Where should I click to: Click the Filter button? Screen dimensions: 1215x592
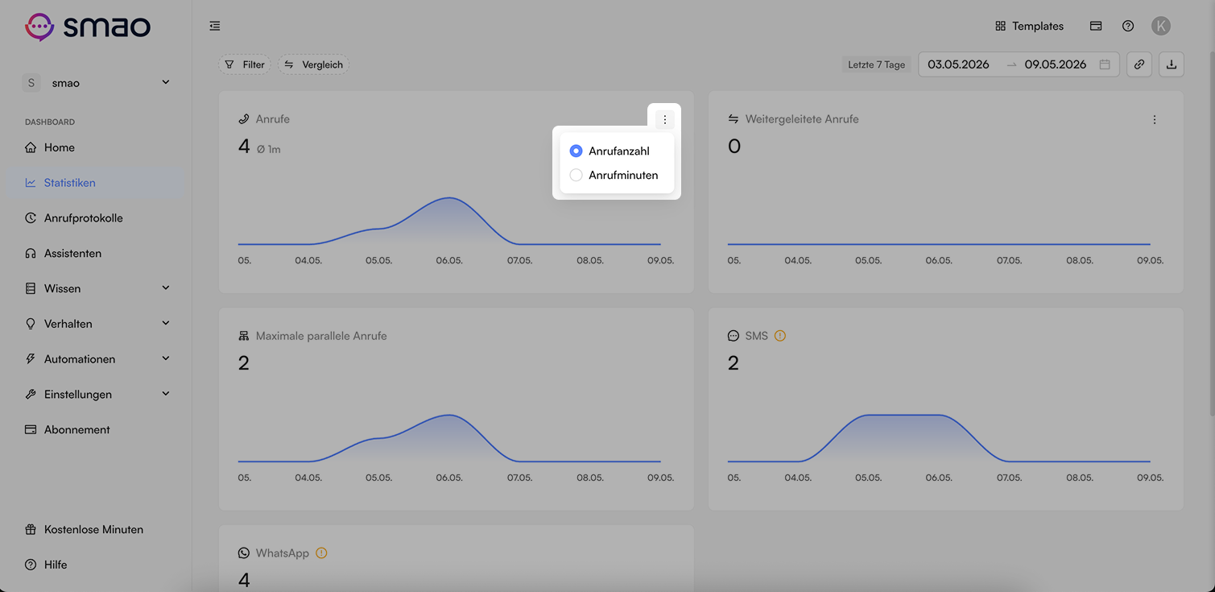point(244,64)
